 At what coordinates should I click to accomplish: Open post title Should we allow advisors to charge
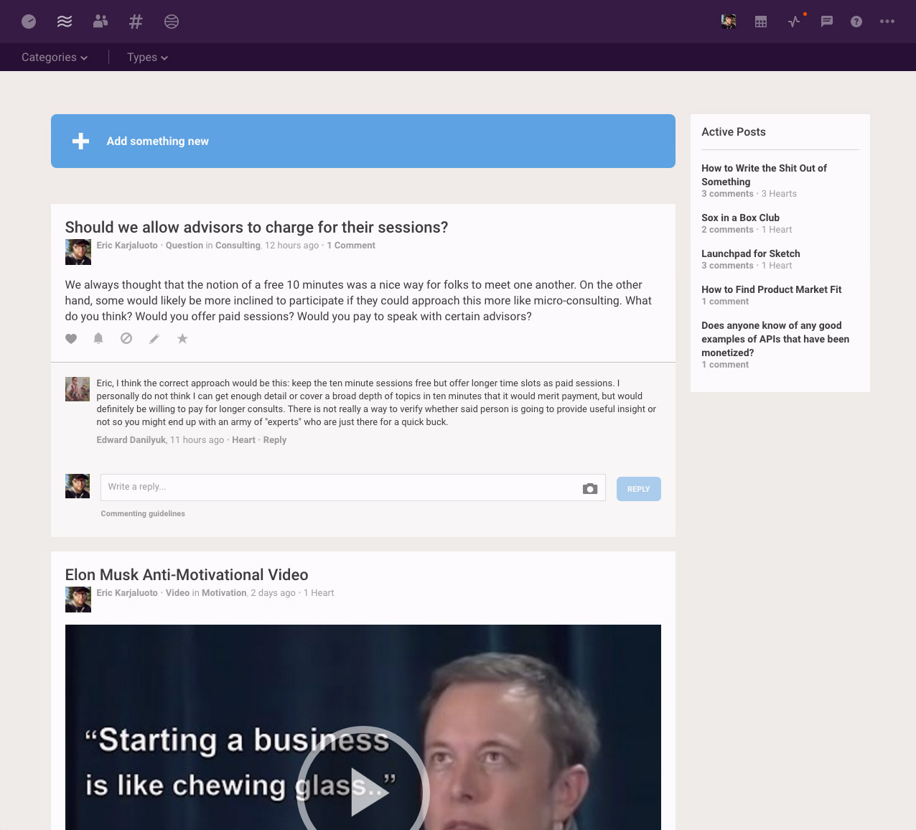[x=256, y=227]
